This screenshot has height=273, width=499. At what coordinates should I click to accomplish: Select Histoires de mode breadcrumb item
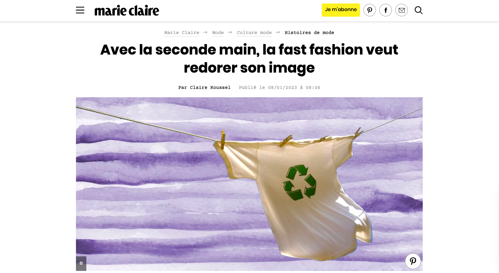tap(309, 33)
